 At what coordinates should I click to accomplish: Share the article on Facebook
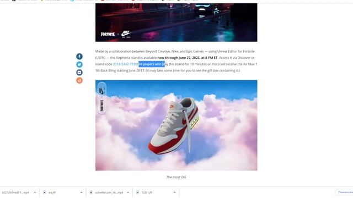point(79,56)
